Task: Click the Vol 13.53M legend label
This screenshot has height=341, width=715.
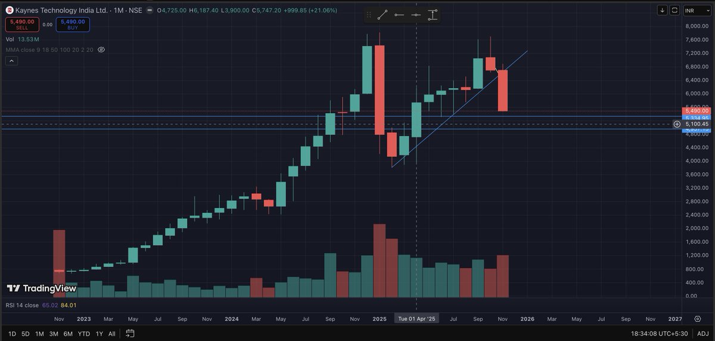Action: click(x=23, y=39)
